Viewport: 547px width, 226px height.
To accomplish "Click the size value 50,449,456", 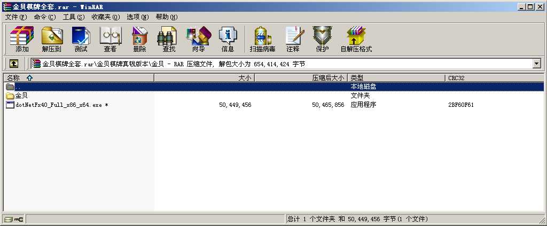I will pyautogui.click(x=235, y=105).
